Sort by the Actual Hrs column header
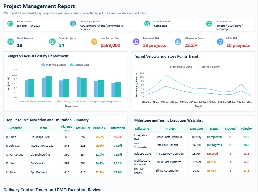 click(83, 128)
